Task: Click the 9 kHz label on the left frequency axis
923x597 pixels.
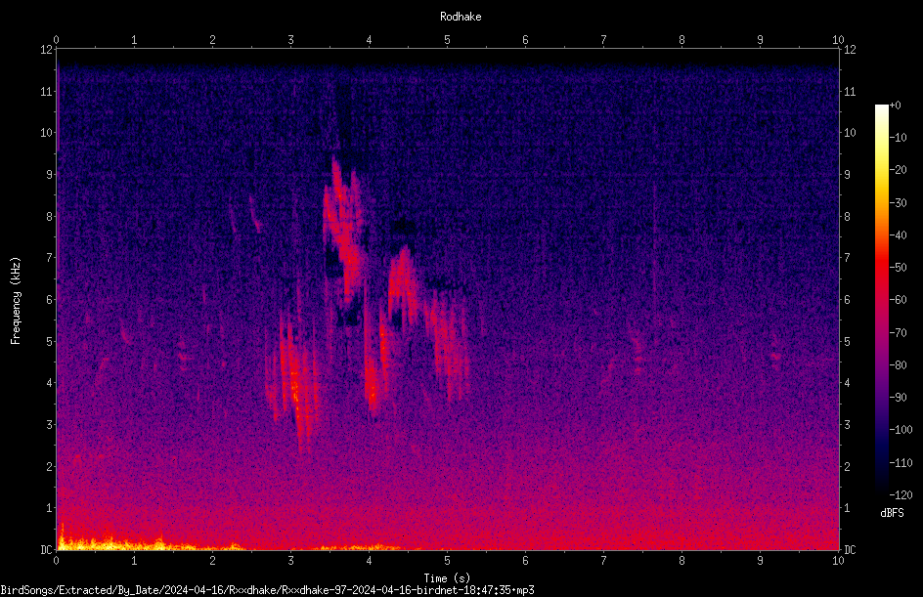Action: pyautogui.click(x=50, y=175)
